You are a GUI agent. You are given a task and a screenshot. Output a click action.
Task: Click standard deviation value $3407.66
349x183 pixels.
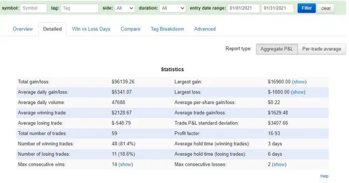(x=278, y=123)
